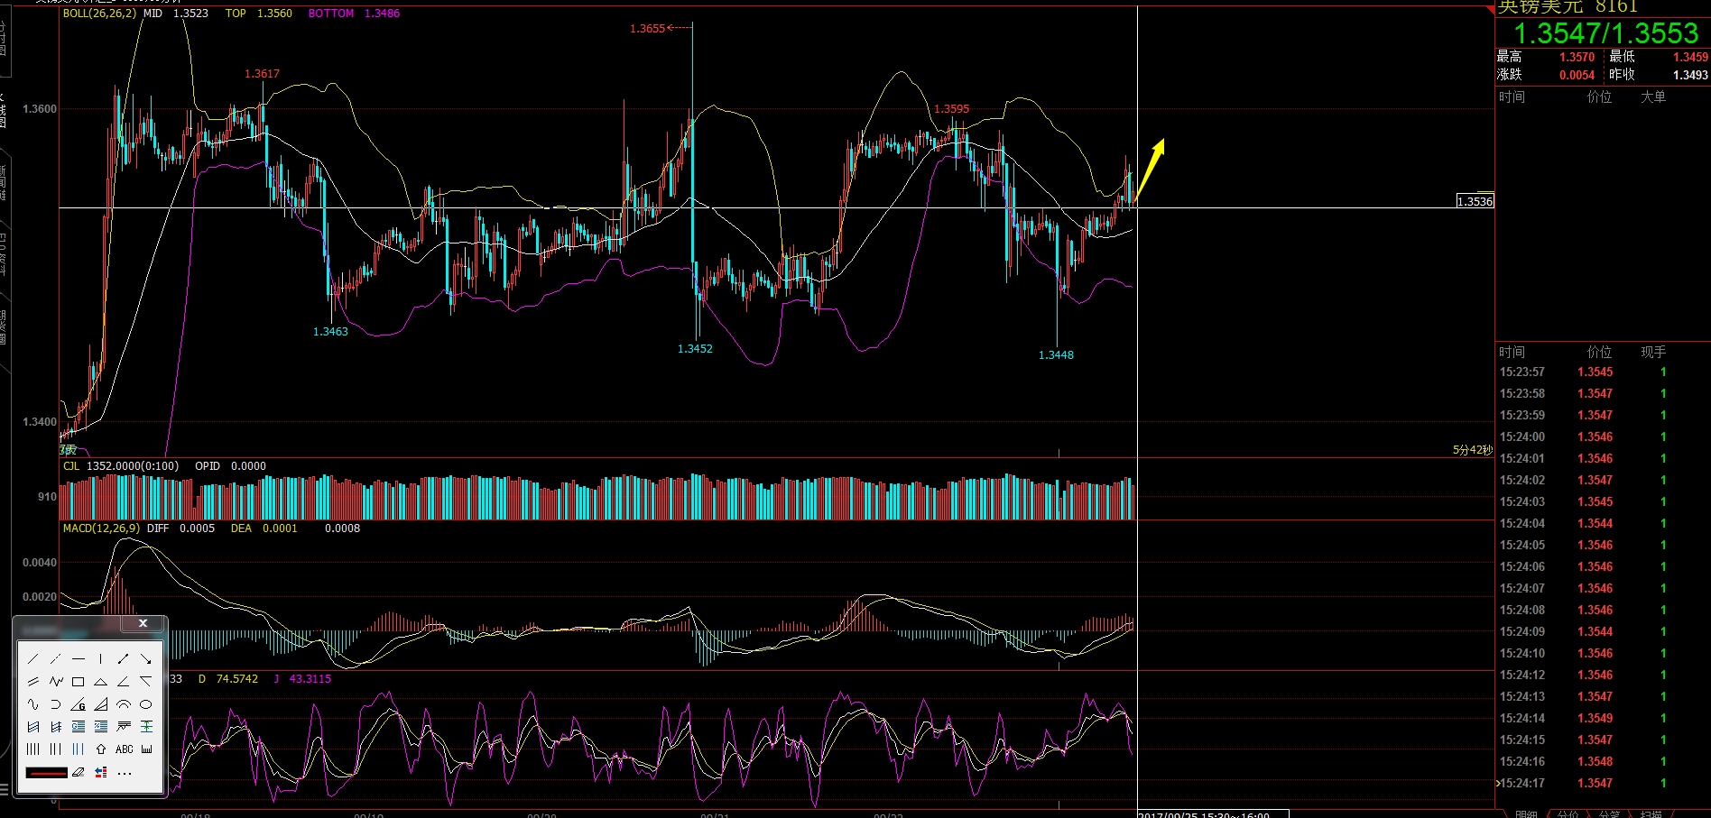
Task: Click the BOLL(26,26,2) indicator label
Action: (x=99, y=14)
